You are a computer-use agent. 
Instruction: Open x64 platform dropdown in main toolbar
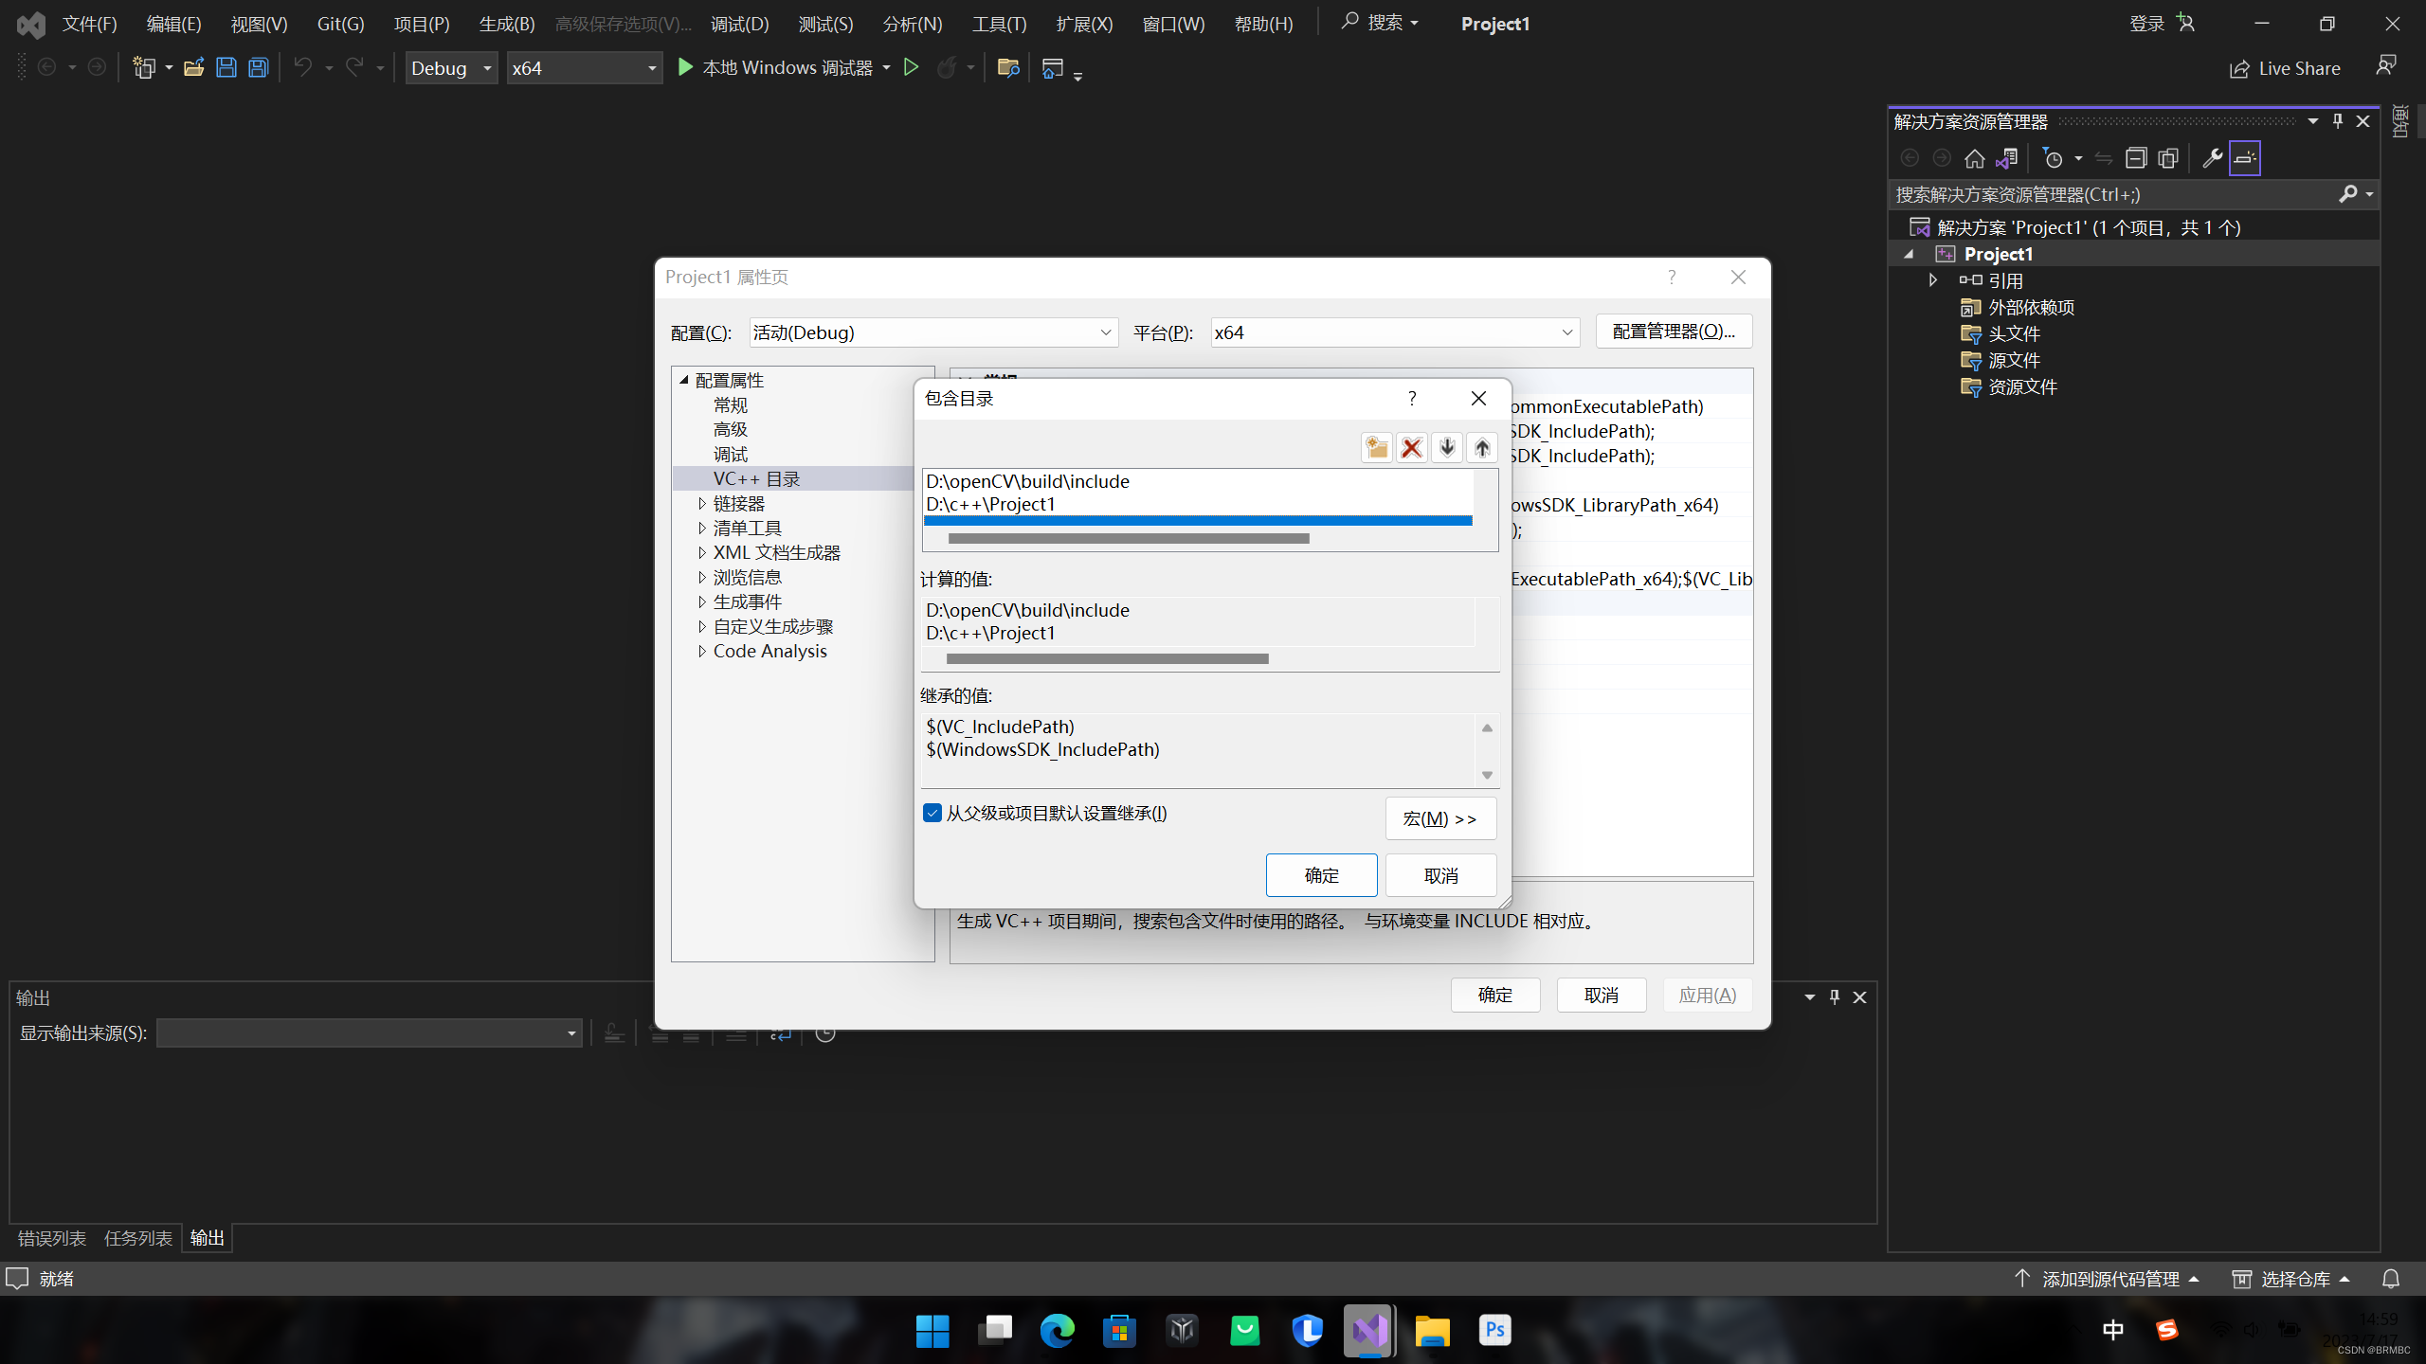click(x=584, y=68)
